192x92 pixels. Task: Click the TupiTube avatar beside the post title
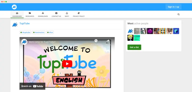point(15,25)
